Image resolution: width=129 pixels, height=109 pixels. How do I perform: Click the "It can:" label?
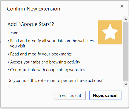tap(13, 33)
